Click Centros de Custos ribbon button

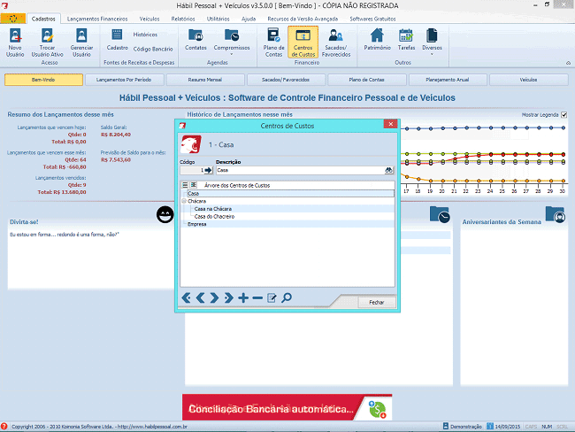point(303,42)
